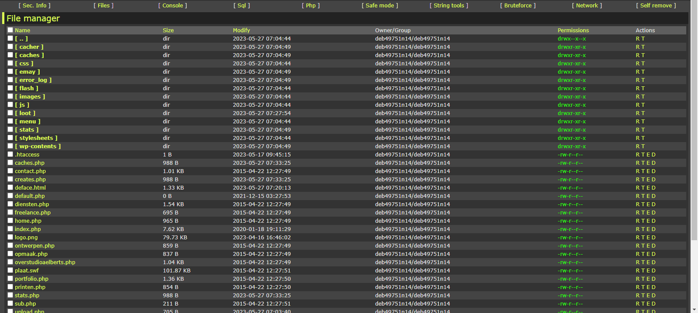Check the box for sub.php
The height and width of the screenshot is (313, 698).
click(x=10, y=303)
